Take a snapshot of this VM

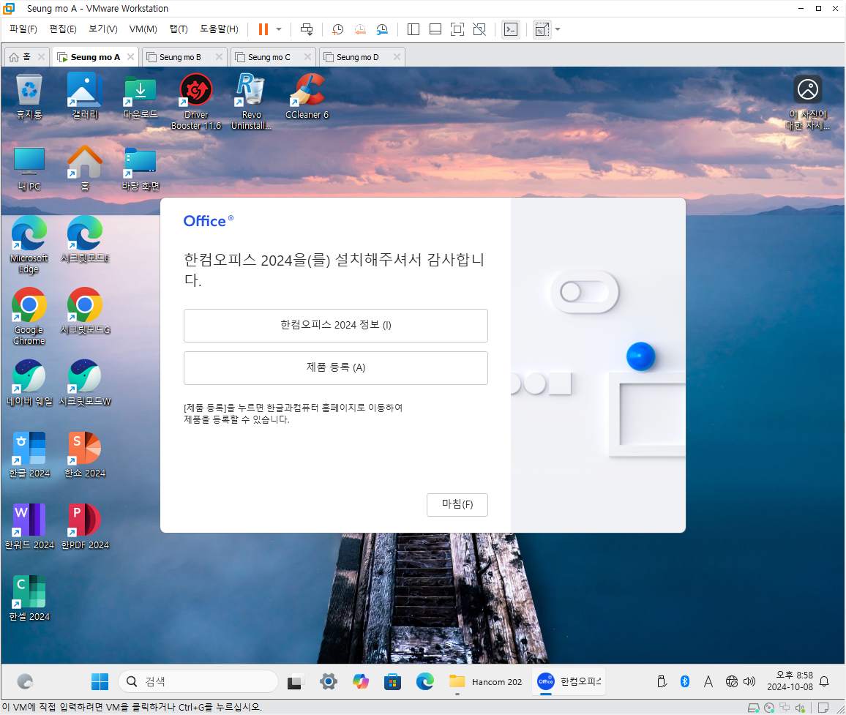pos(338,29)
